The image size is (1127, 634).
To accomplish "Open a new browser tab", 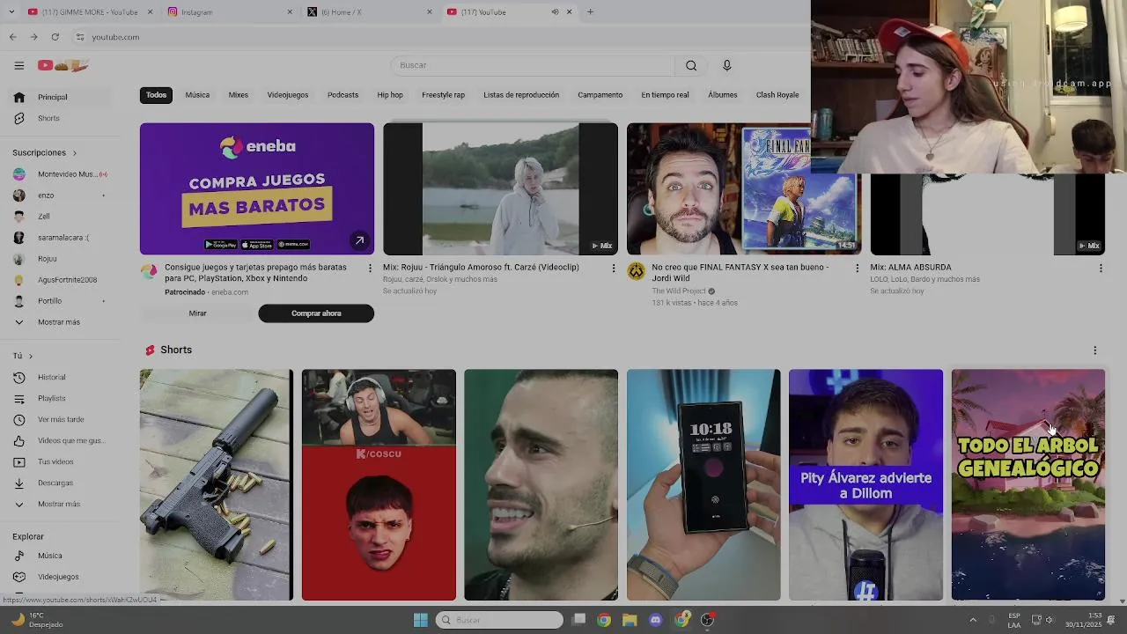I will (590, 11).
